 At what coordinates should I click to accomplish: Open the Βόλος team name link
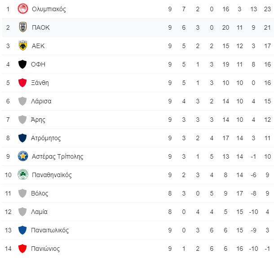[40, 193]
